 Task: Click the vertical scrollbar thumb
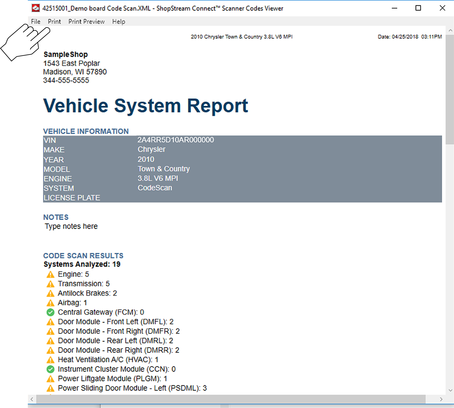[450, 89]
